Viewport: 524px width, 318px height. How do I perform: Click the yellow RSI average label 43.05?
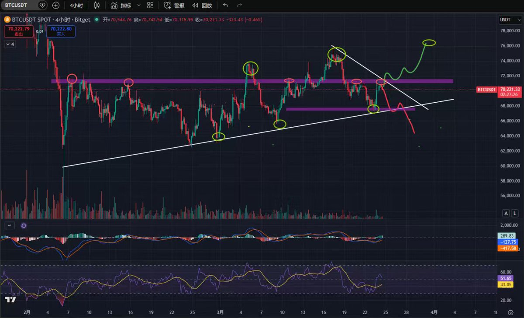pyautogui.click(x=506, y=284)
